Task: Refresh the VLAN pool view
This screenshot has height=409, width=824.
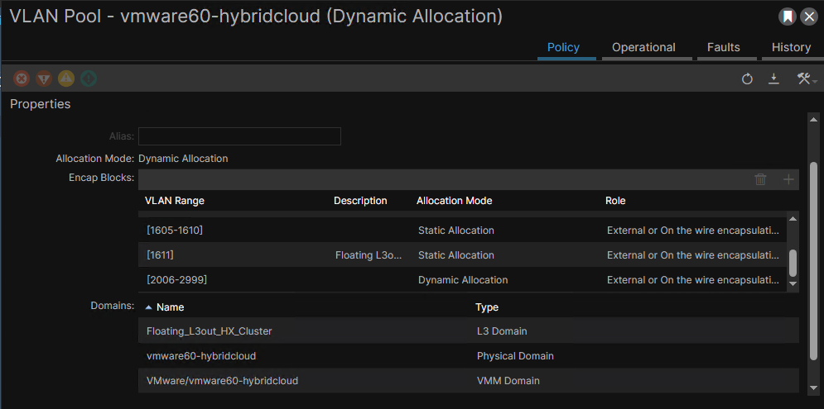Action: coord(747,79)
